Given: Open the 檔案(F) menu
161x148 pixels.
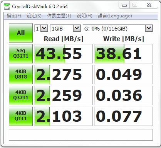Looking at the screenshot, I should pos(14,16).
